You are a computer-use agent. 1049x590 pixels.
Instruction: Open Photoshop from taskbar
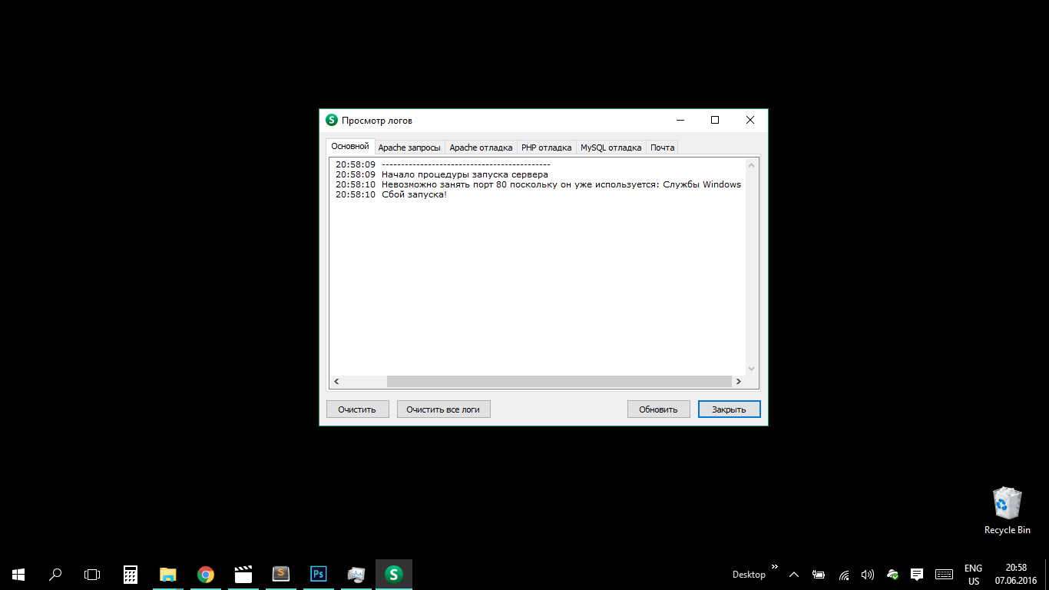tap(318, 574)
